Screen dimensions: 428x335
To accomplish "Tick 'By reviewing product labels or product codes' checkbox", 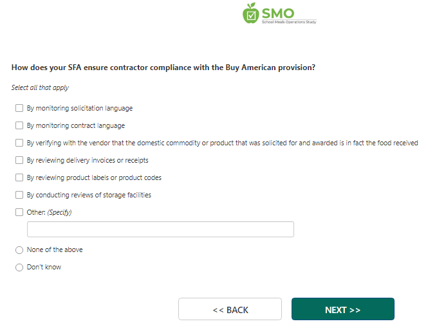I will (x=19, y=177).
